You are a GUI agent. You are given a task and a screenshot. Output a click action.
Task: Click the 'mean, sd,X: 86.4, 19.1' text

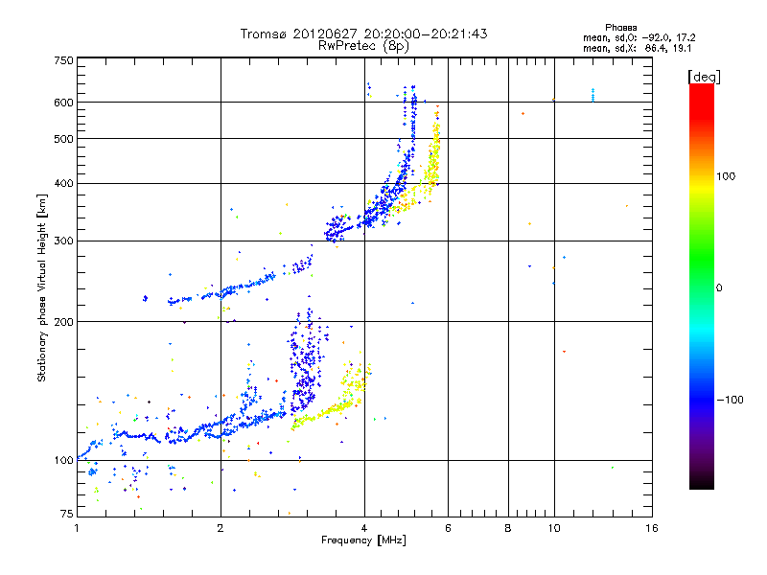pos(637,48)
